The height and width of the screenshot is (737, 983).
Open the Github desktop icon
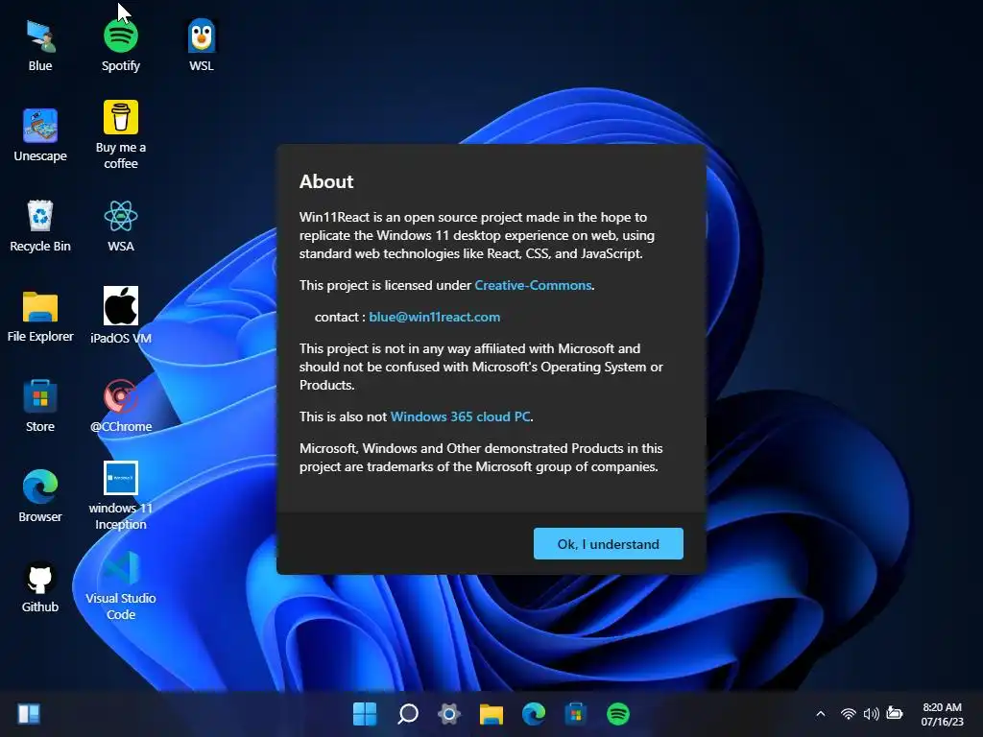point(40,586)
